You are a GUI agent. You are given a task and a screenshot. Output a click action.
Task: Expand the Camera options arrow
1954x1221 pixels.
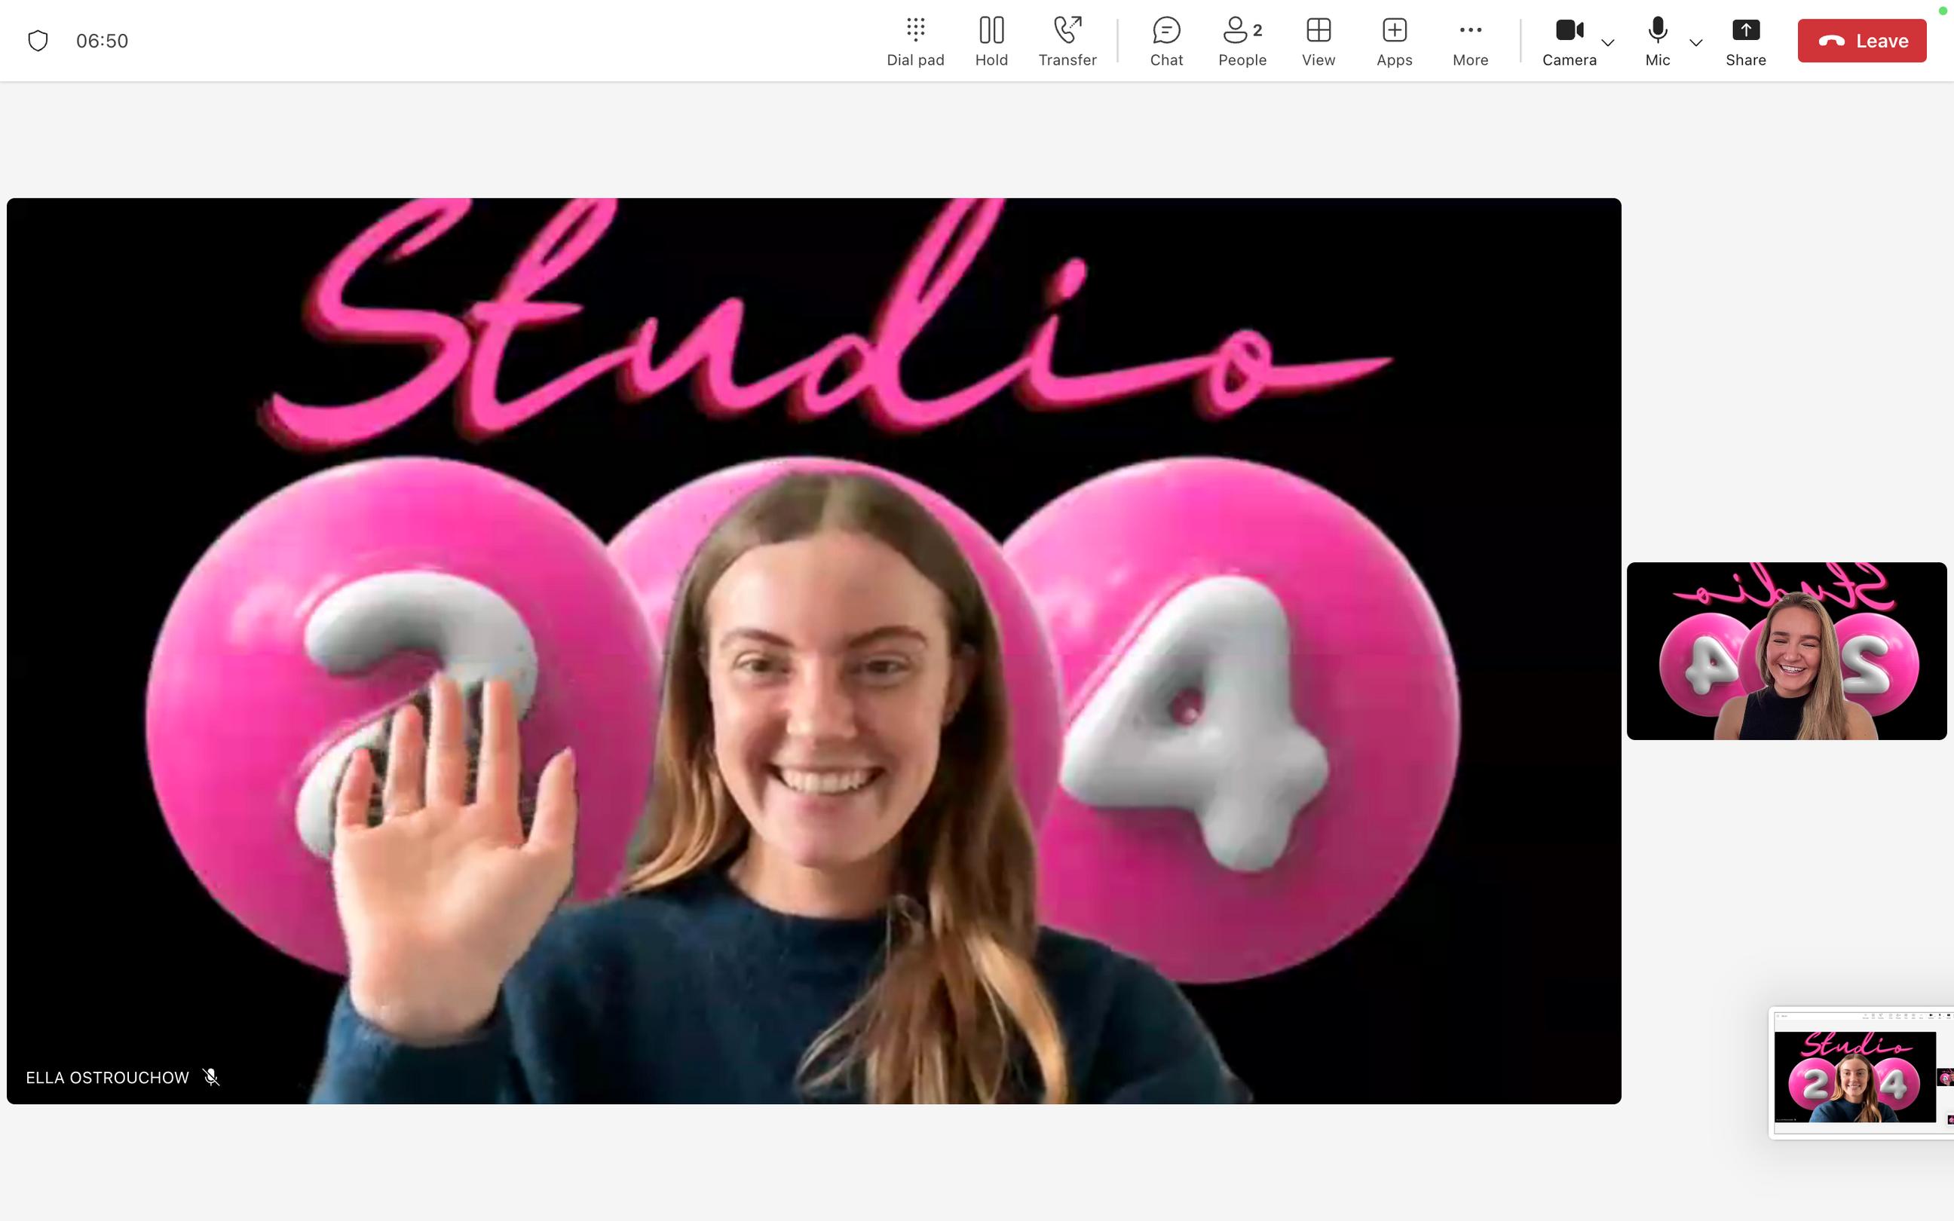point(1608,43)
